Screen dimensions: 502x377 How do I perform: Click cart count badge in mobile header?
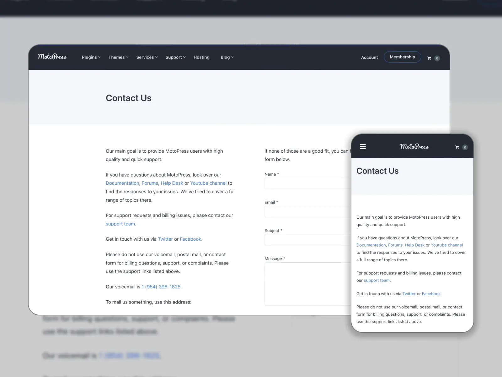pos(465,147)
